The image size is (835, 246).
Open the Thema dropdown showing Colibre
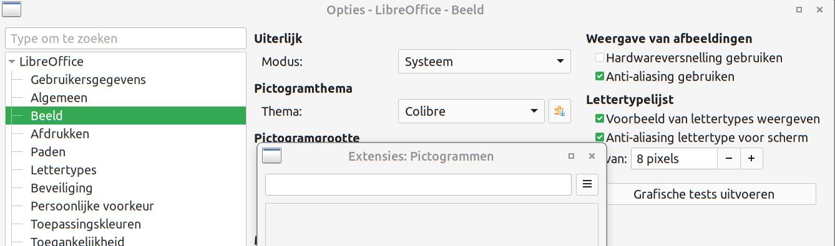471,111
